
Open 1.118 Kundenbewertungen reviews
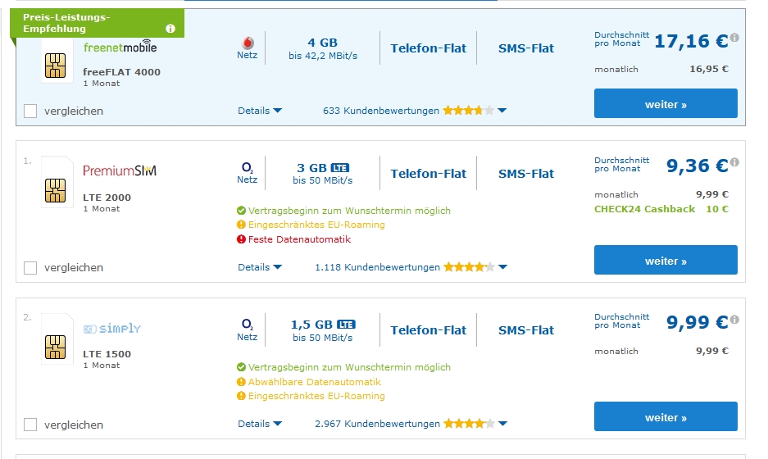377,267
